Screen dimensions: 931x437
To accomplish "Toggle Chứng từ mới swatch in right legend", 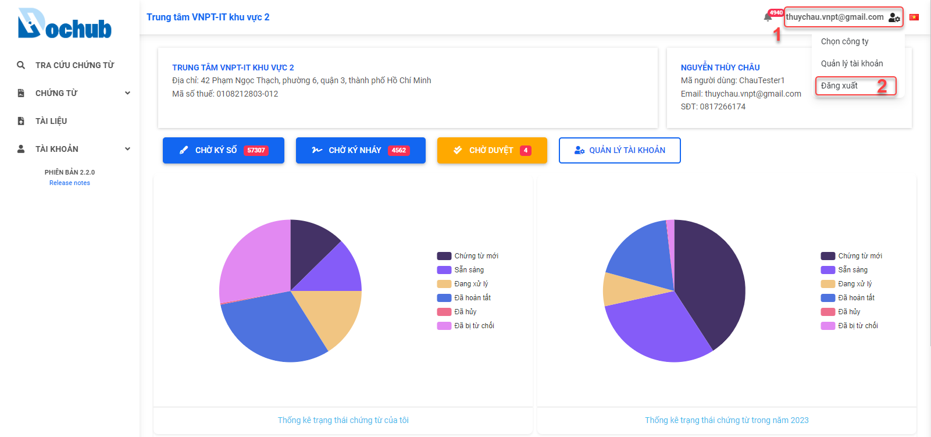I will [828, 256].
